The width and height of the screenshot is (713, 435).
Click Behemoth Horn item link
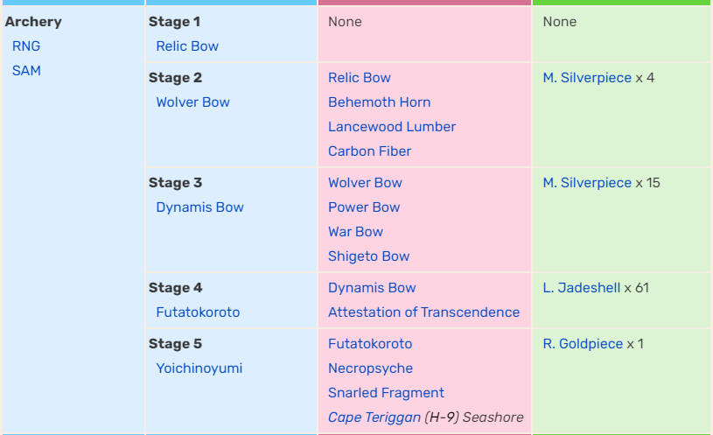tap(379, 102)
